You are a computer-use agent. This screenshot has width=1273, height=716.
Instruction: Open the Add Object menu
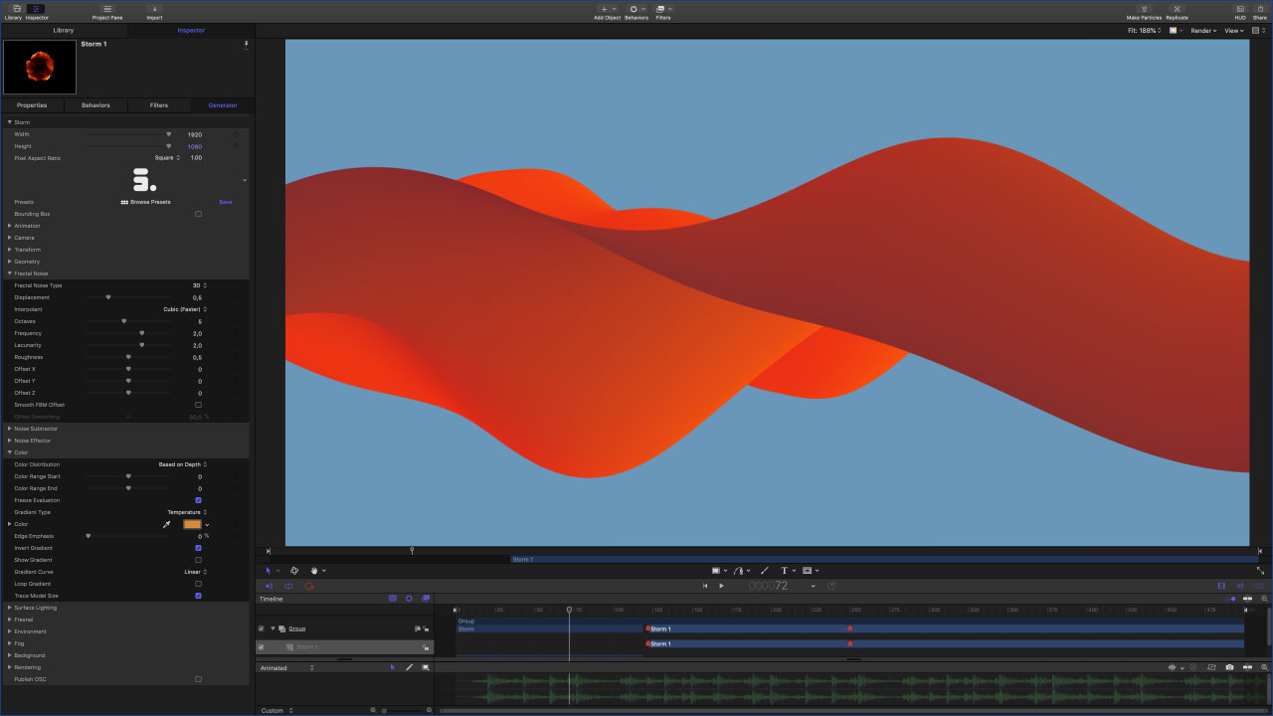(608, 11)
